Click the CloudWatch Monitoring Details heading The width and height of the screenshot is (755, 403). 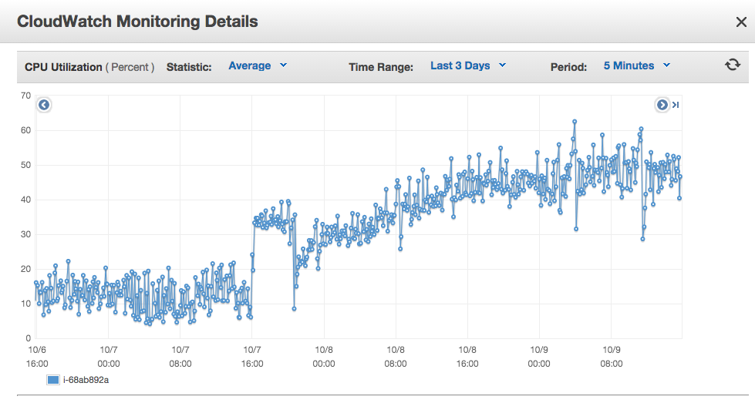pyautogui.click(x=137, y=22)
